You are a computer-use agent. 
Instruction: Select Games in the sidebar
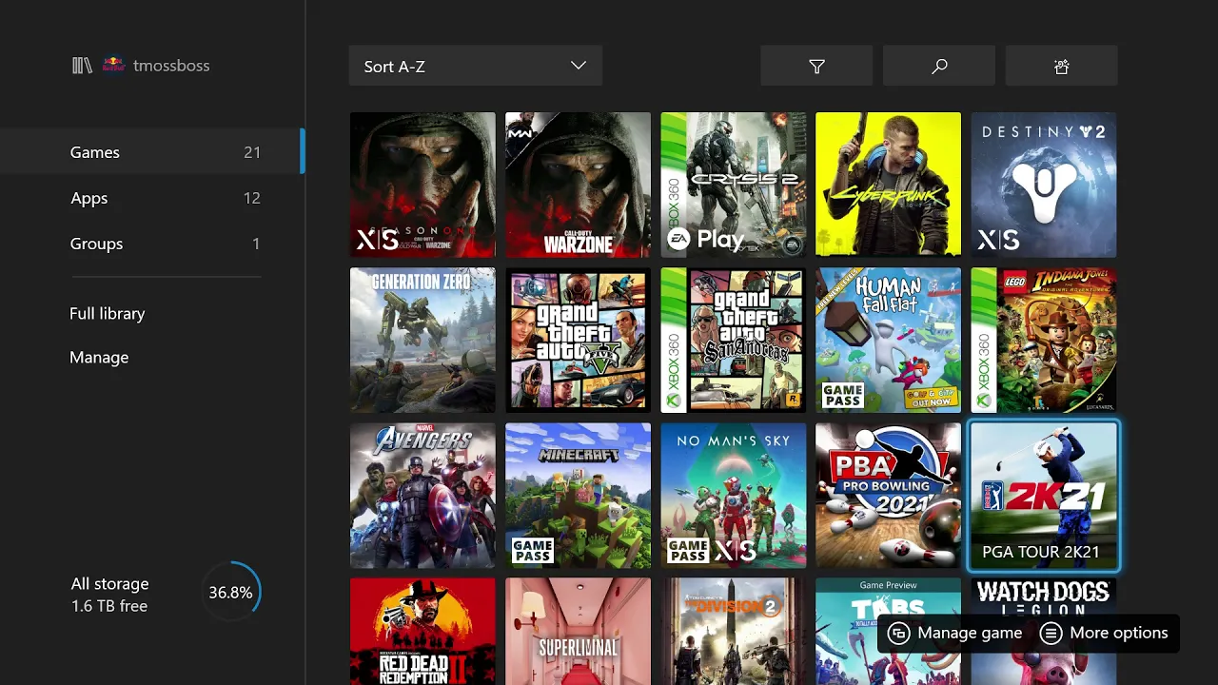tap(152, 152)
